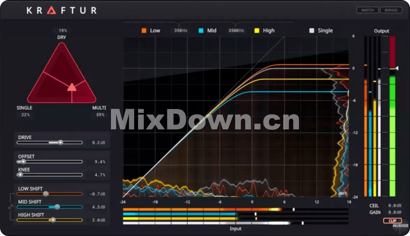
Task: Click the white Single input meter marker
Action: [303, 223]
